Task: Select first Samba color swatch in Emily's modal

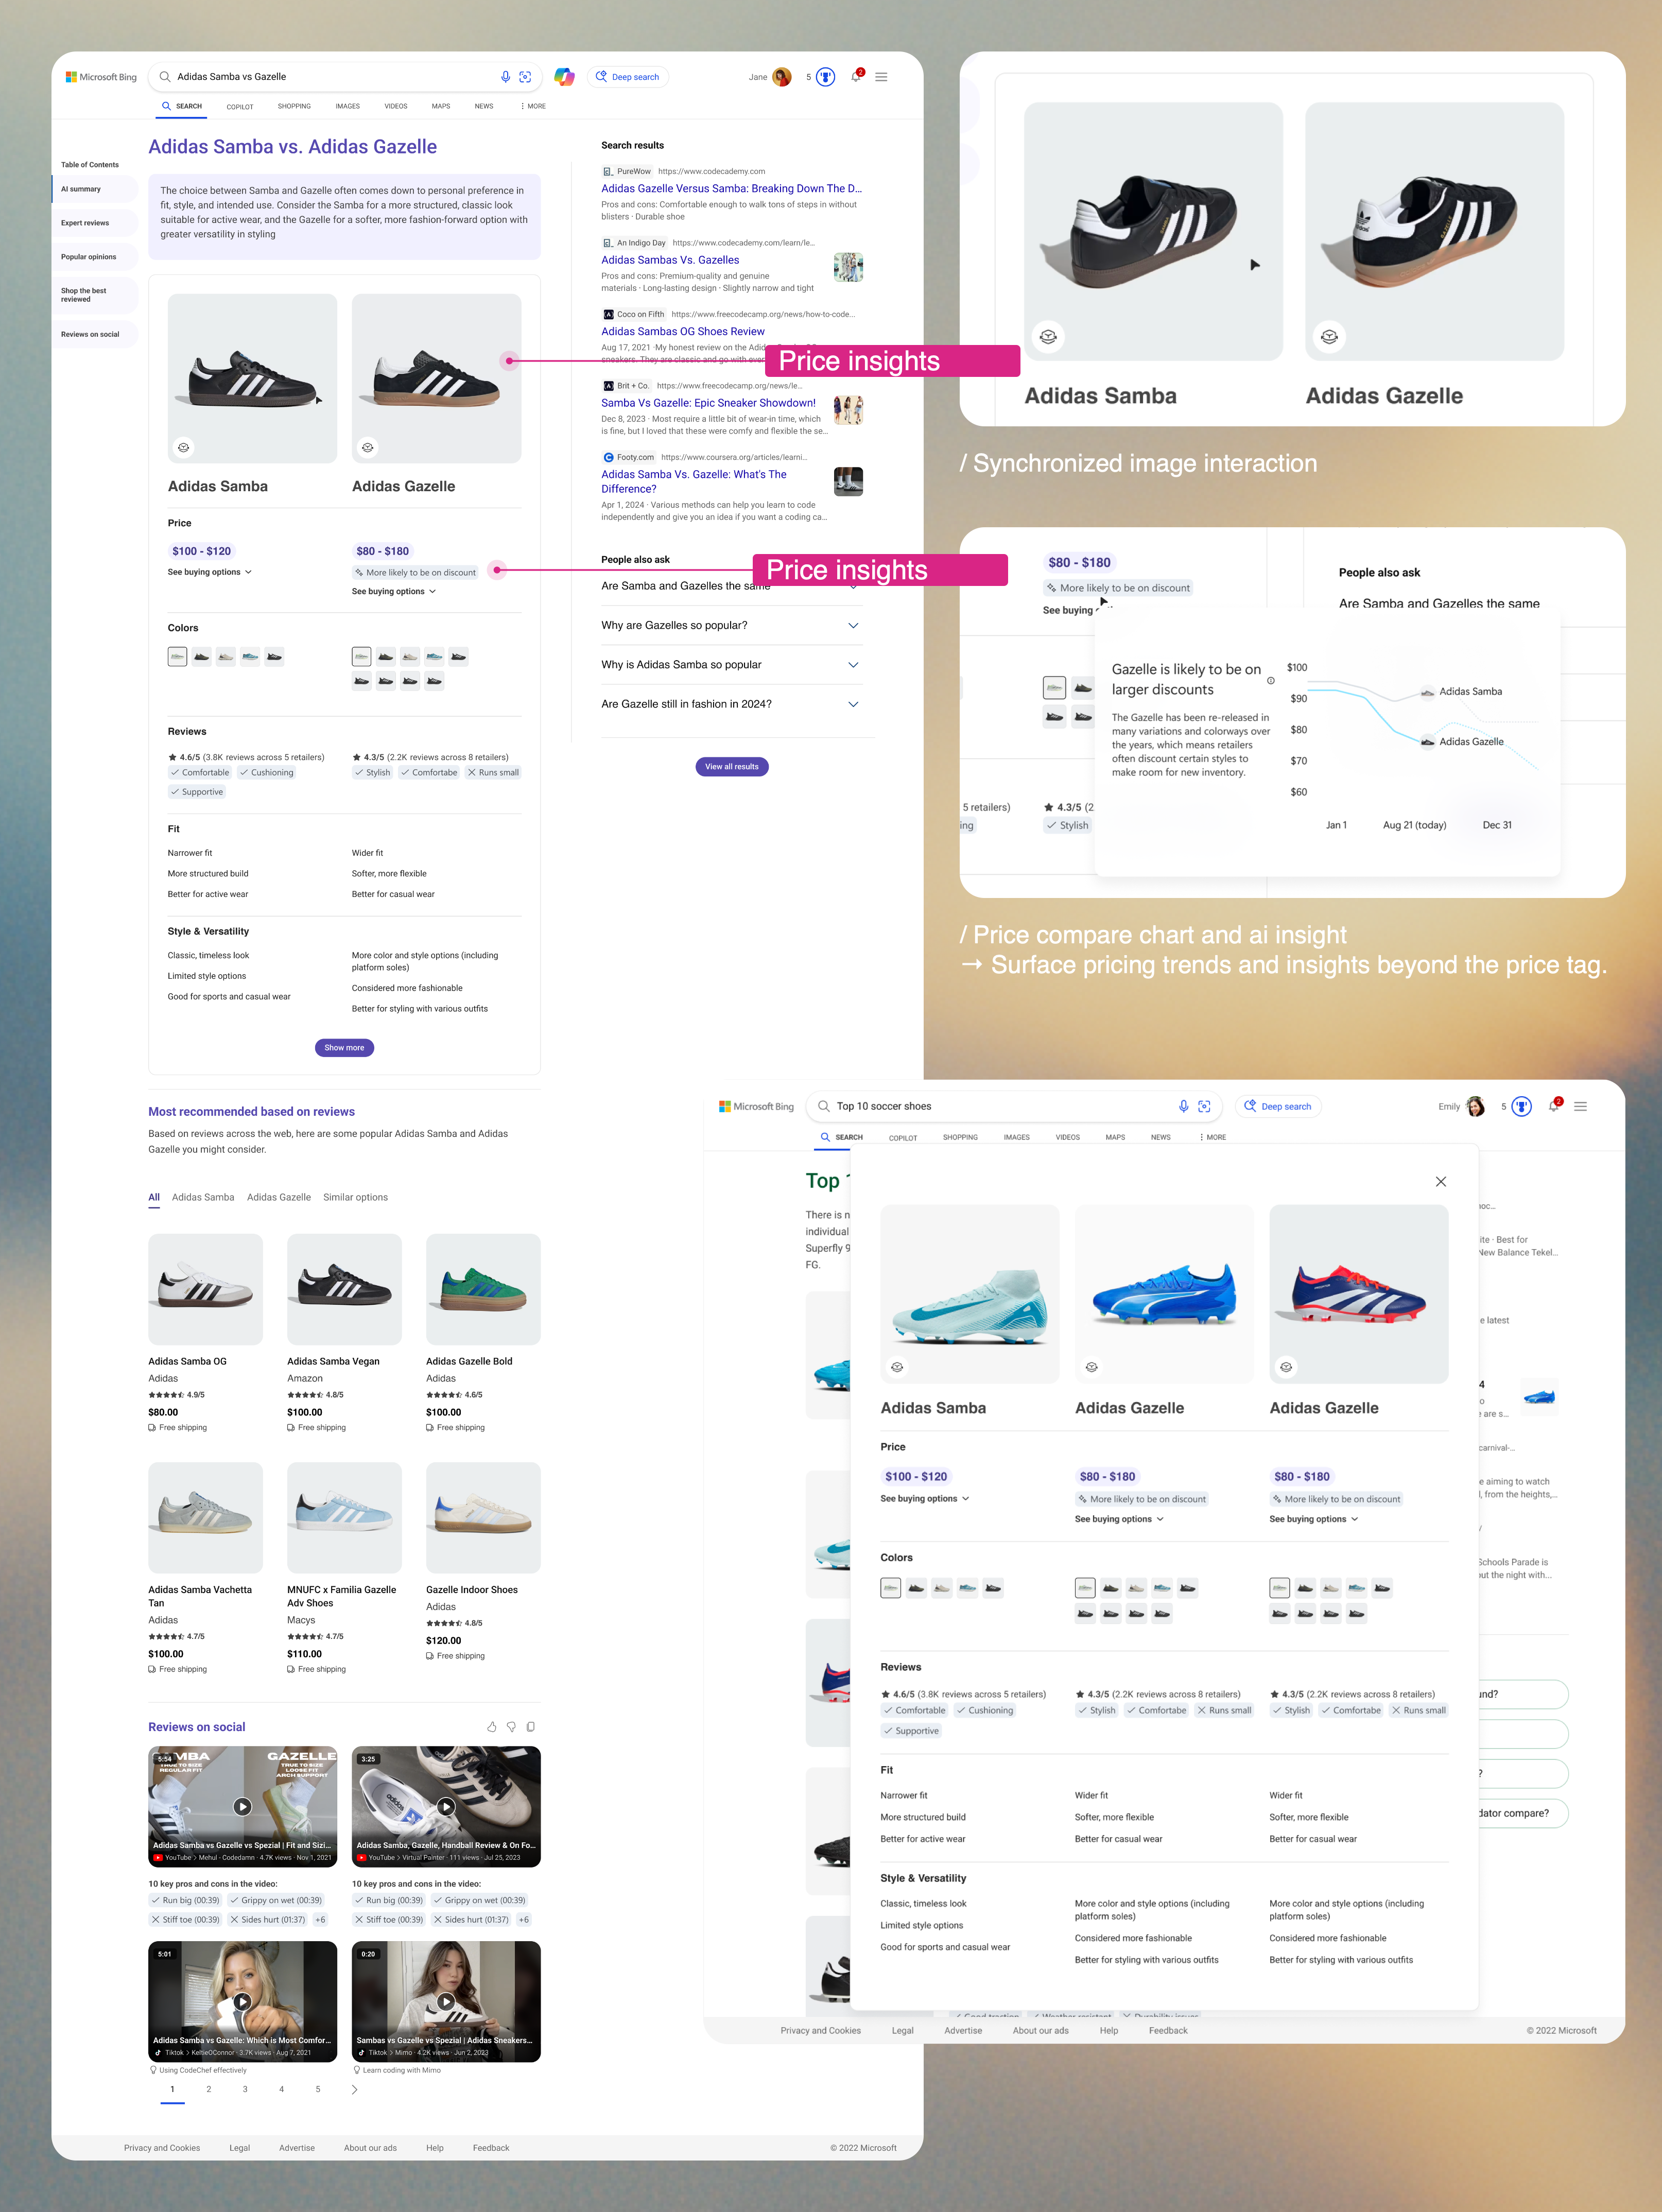Action: click(890, 1588)
